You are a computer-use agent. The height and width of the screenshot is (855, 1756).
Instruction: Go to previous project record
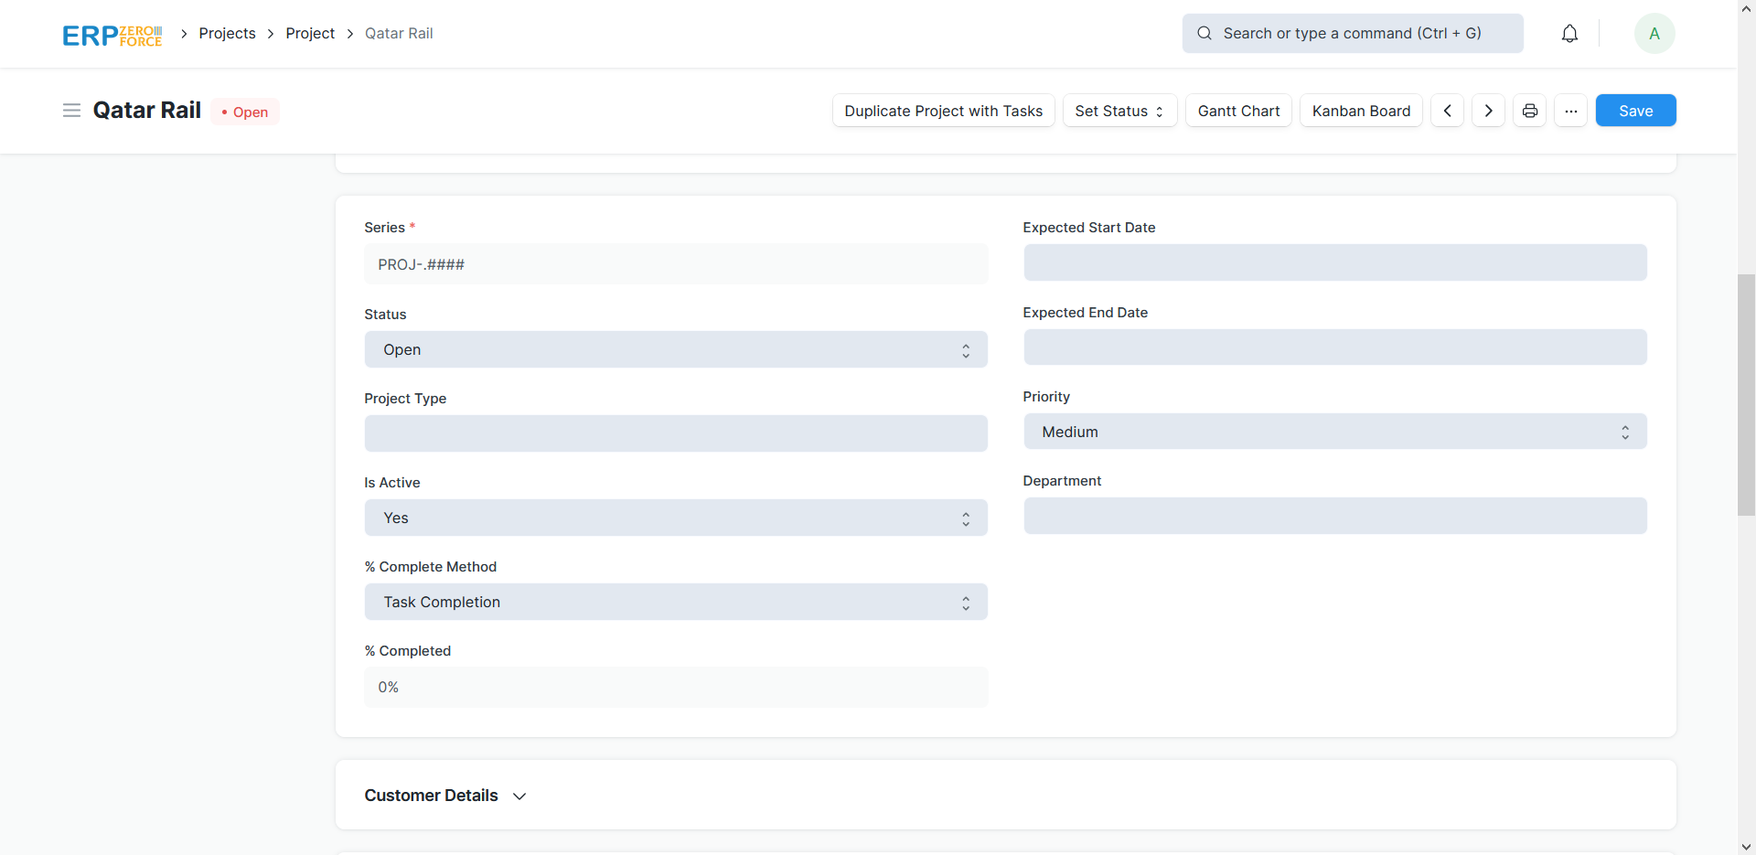(1447, 111)
